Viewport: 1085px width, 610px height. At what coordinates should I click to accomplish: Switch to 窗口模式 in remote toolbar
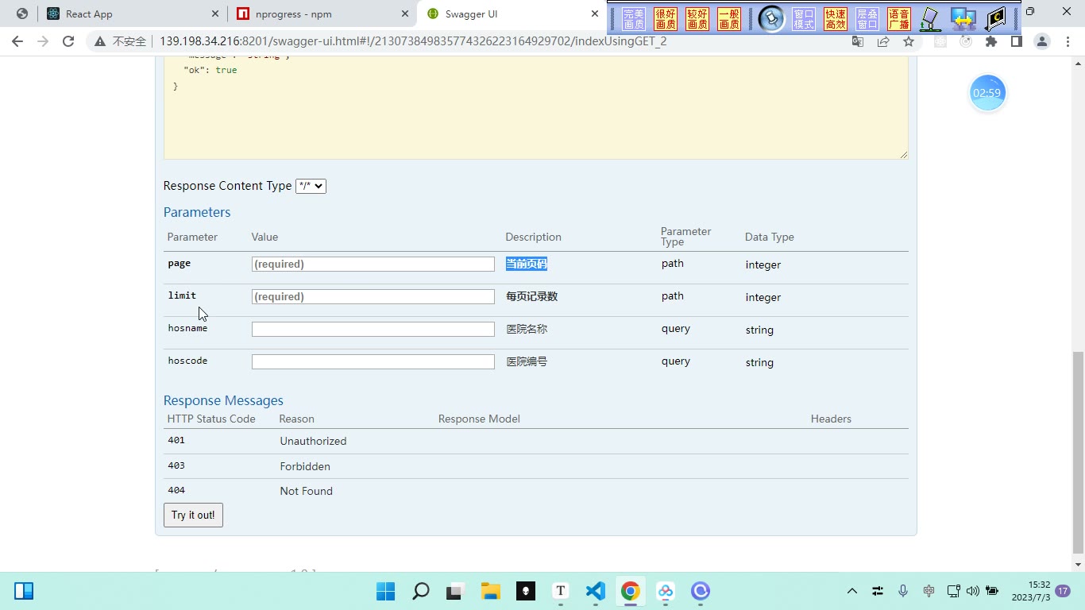click(804, 19)
